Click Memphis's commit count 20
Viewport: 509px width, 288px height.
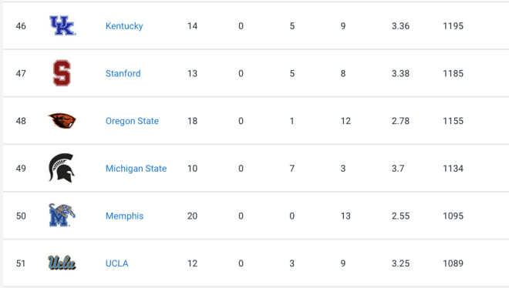pos(192,216)
